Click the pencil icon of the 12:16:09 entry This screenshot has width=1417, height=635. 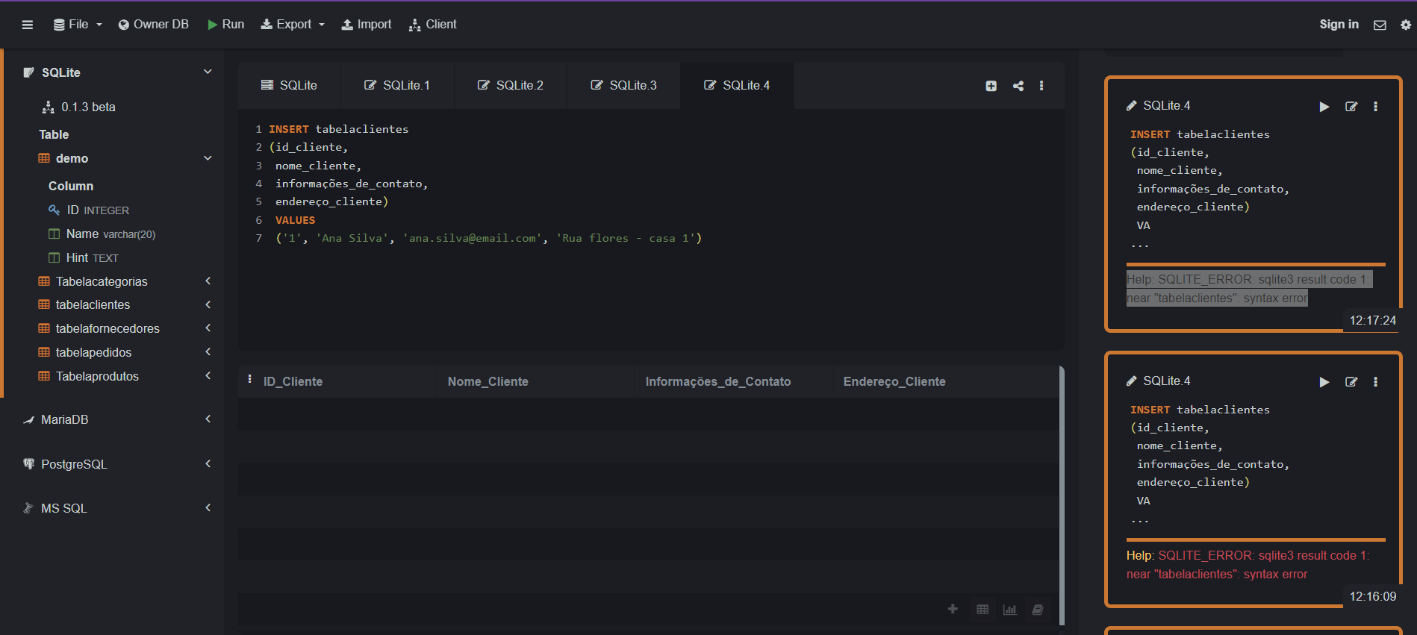click(x=1132, y=381)
